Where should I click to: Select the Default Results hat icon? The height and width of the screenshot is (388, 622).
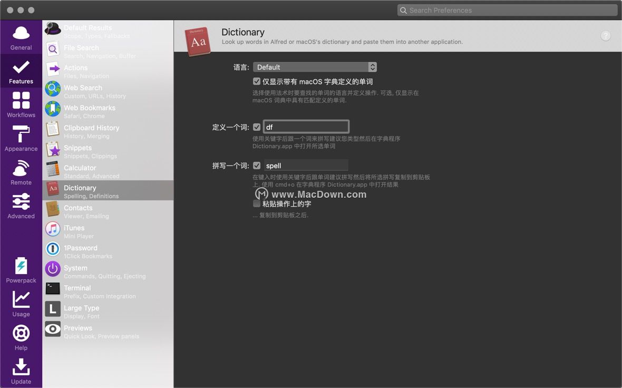(x=52, y=28)
